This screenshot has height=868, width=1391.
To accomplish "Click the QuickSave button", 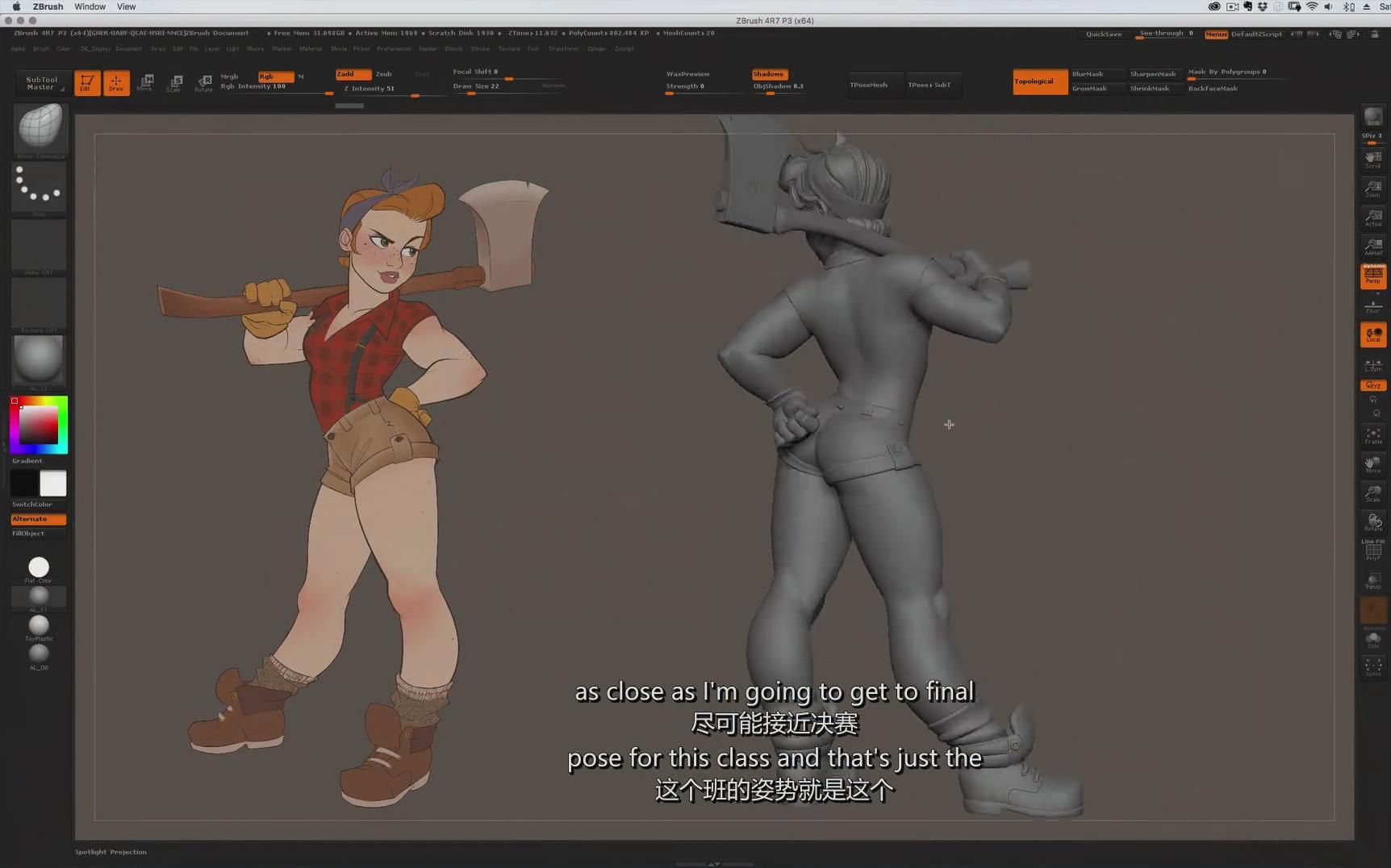I will [x=1103, y=34].
